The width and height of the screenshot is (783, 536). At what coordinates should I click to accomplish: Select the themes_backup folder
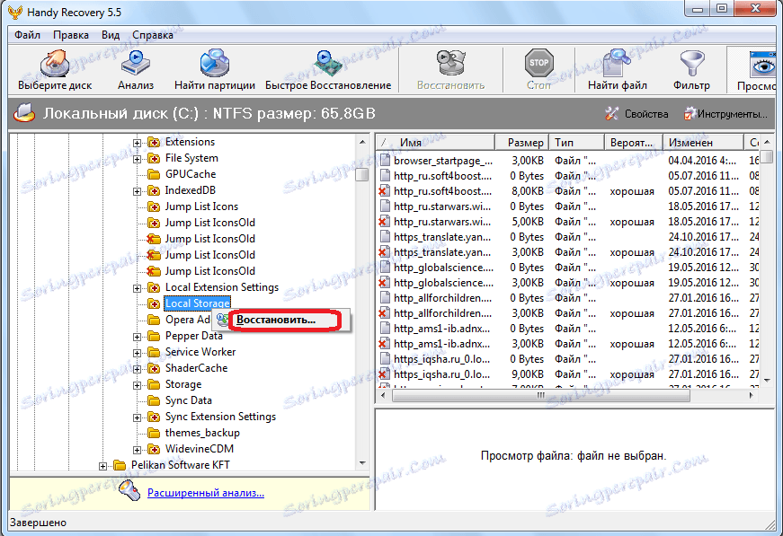pyautogui.click(x=202, y=433)
